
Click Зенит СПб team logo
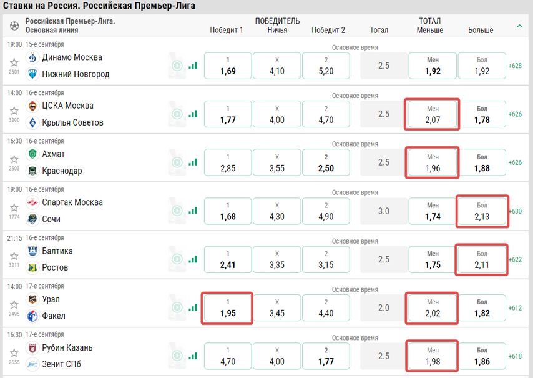(32, 364)
